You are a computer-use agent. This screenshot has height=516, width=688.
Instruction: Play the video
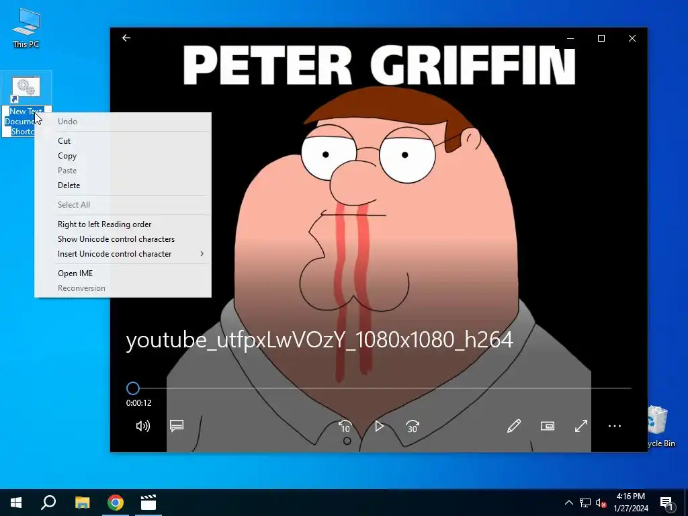click(379, 426)
